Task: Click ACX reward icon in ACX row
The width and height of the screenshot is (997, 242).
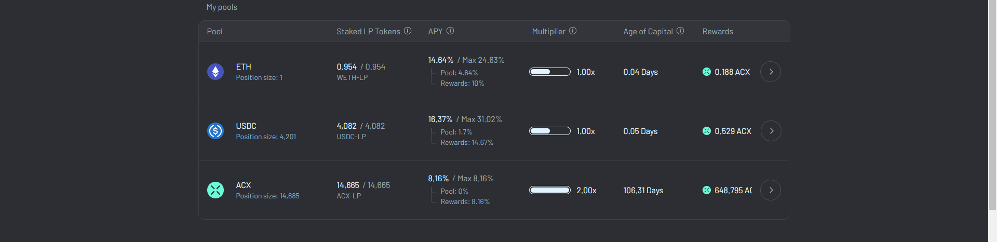Action: 707,190
